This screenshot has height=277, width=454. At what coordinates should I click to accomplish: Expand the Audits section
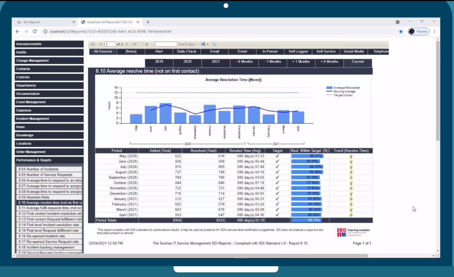pyautogui.click(x=49, y=52)
